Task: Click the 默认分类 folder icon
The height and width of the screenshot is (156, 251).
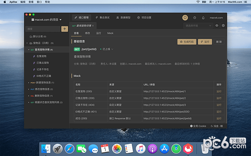Action: (31, 37)
